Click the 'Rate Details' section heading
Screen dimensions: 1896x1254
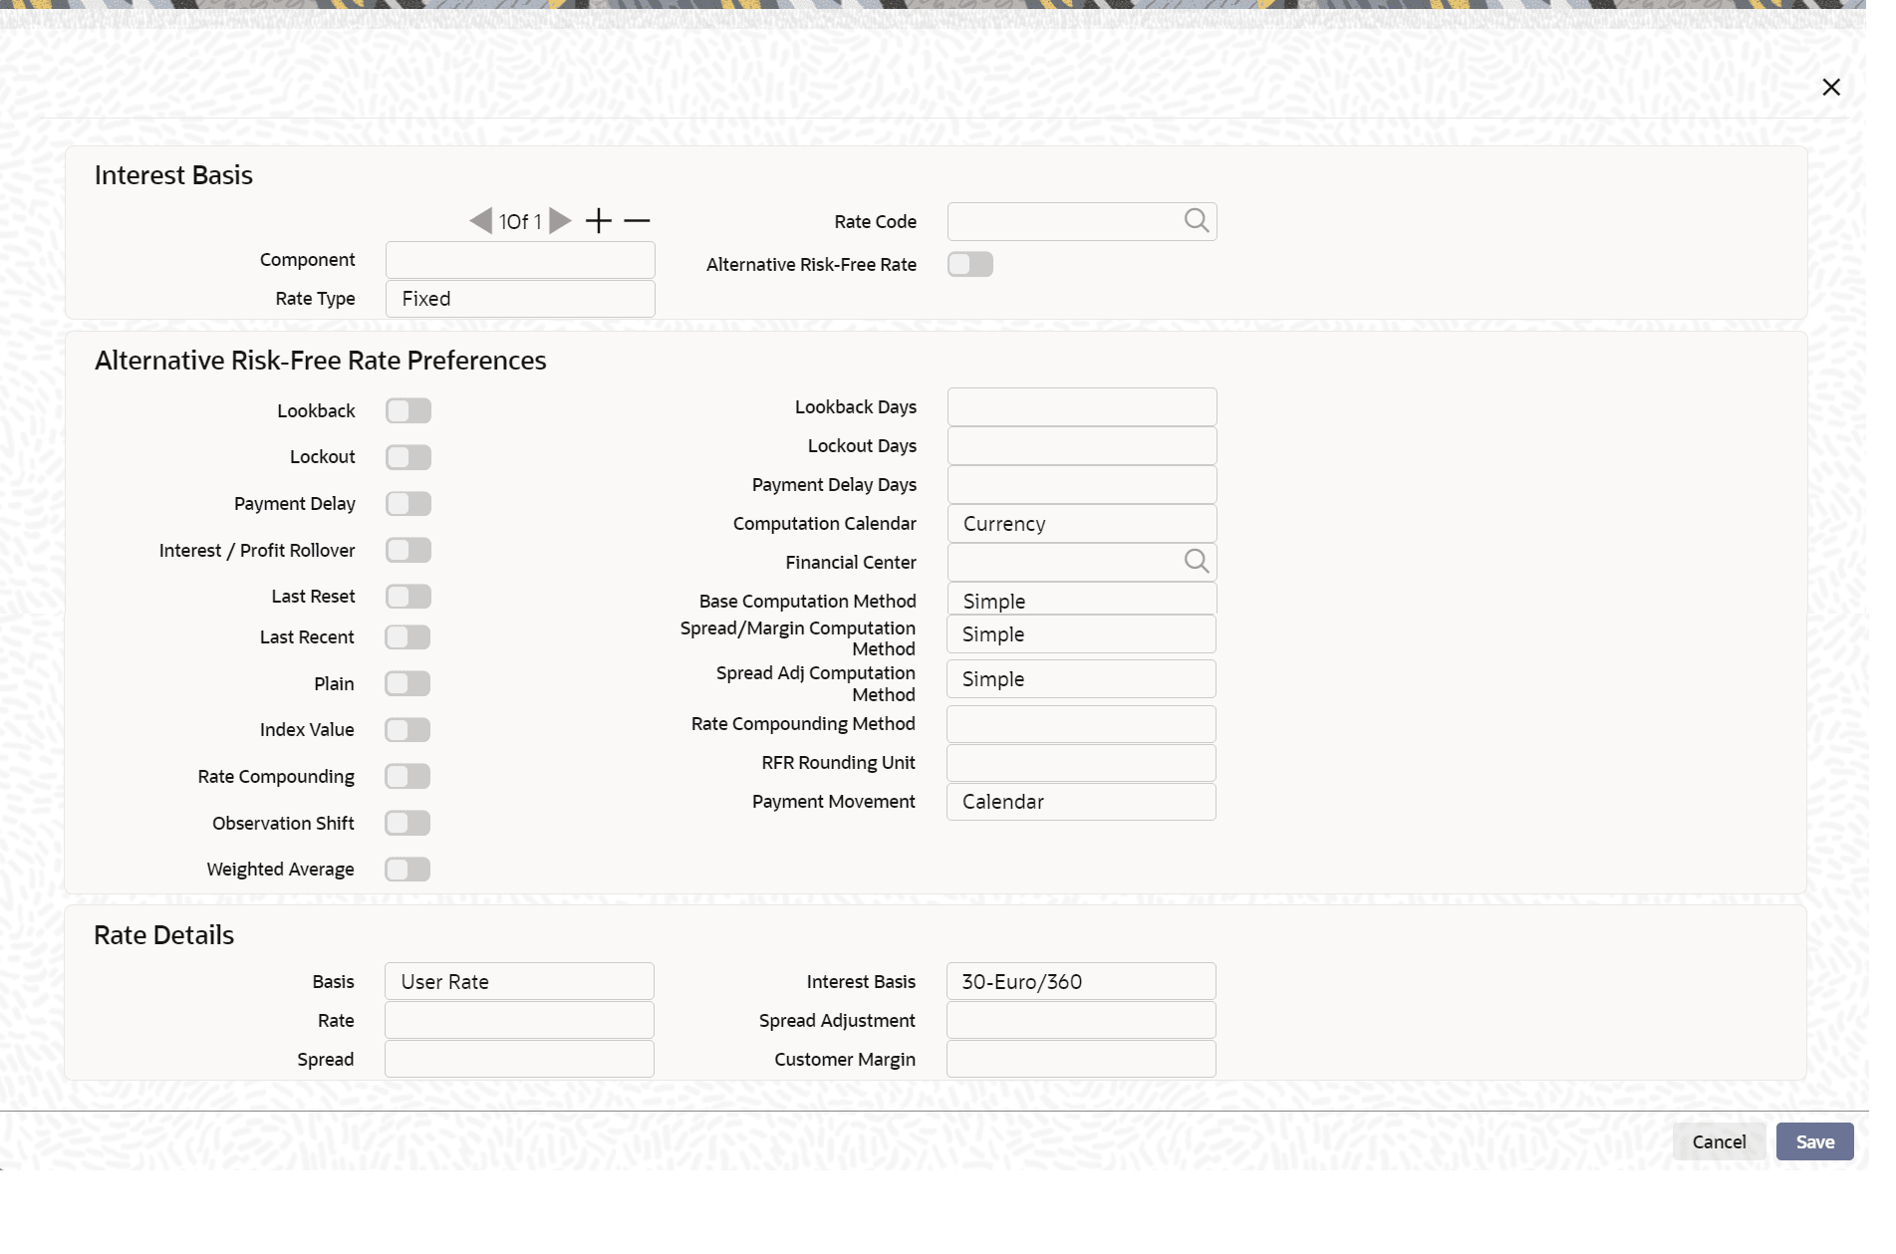[164, 935]
